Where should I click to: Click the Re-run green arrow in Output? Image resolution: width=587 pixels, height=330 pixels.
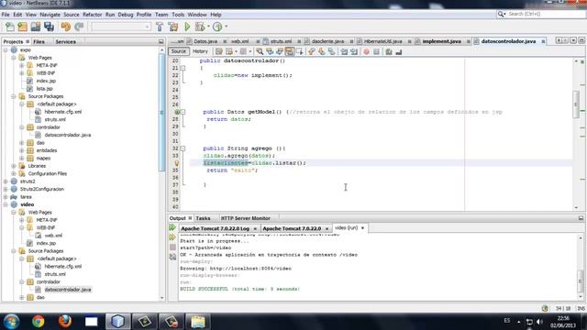point(172,227)
